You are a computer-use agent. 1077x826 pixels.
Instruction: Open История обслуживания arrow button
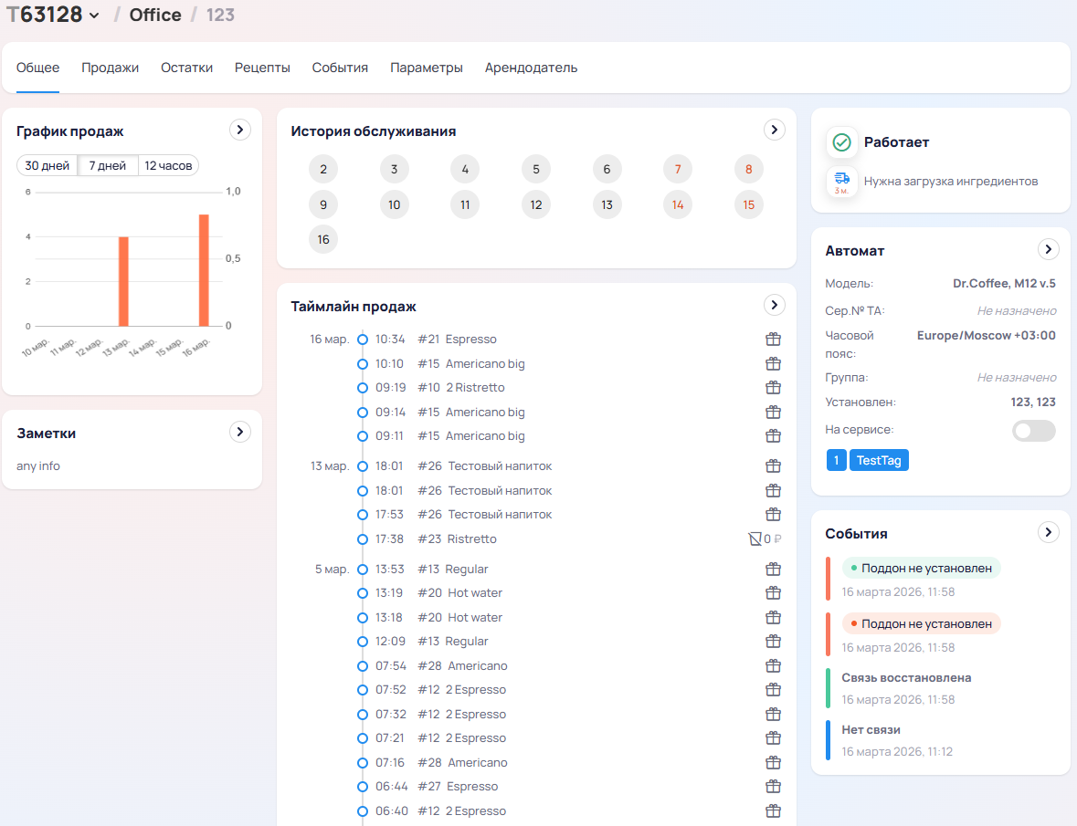click(x=774, y=130)
